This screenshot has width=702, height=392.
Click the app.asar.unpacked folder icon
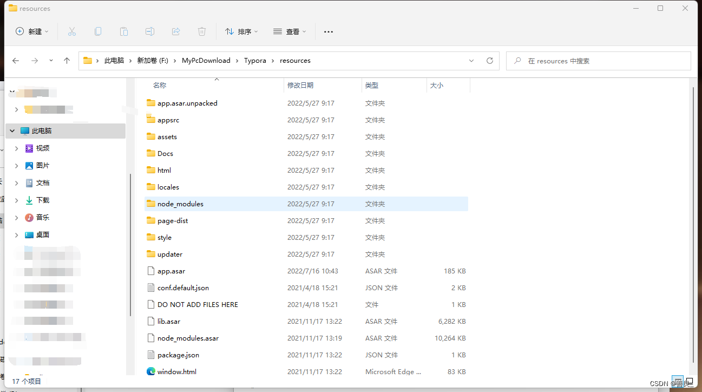151,103
